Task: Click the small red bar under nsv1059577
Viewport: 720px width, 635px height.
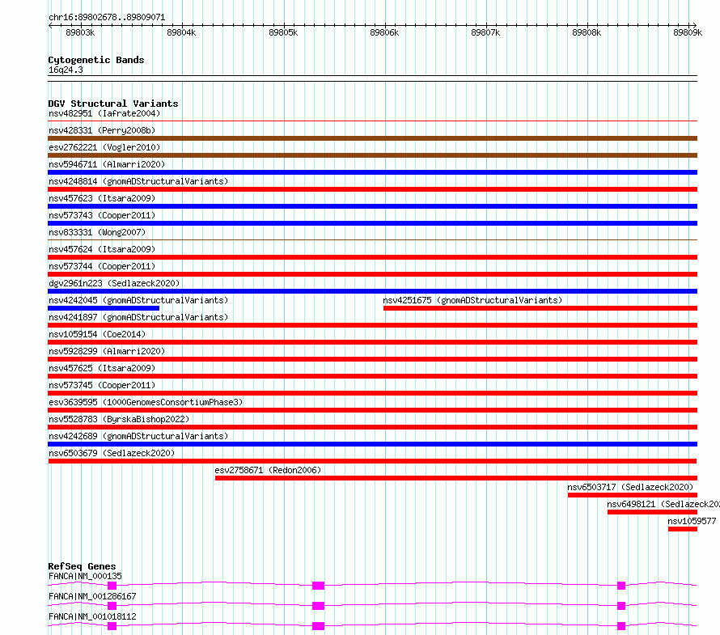Action: (683, 529)
